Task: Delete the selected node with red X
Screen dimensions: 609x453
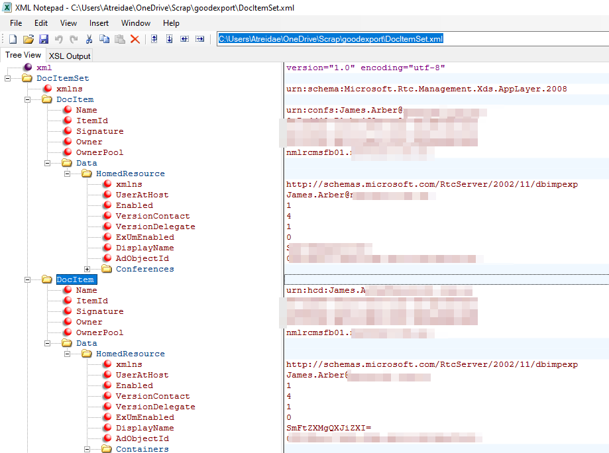Action: tap(135, 39)
